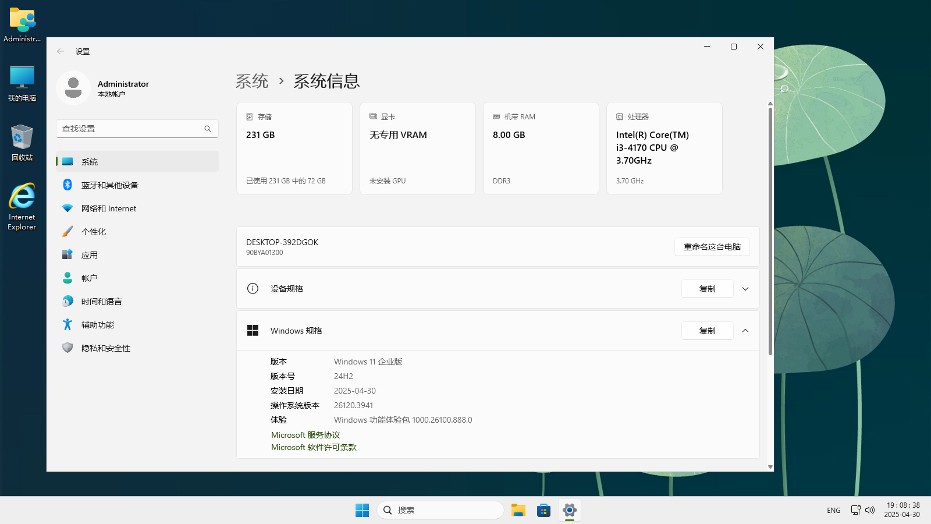Viewport: 931px width, 524px height.
Task: Click the device name DESKTOP-392DGOK
Action: [282, 242]
